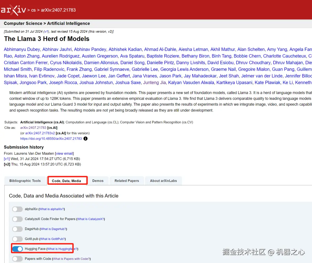Enable CatalyzeX Code Finder toggle
This screenshot has height=263, width=312.
(17, 219)
